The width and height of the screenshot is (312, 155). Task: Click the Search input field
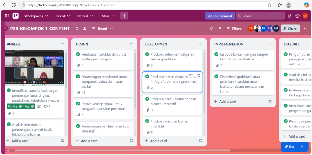click(261, 16)
